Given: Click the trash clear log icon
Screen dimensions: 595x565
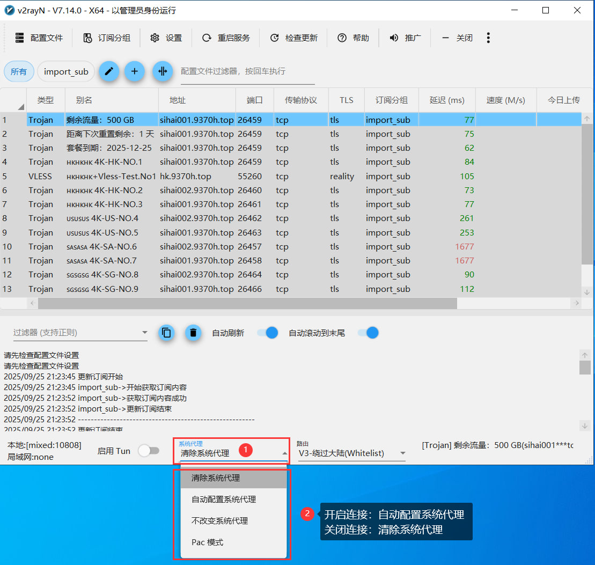Looking at the screenshot, I should click(x=193, y=333).
